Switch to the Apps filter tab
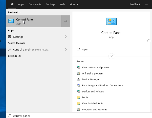152x118 pixels. (x=21, y=4)
